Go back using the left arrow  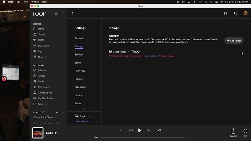[x=72, y=13]
